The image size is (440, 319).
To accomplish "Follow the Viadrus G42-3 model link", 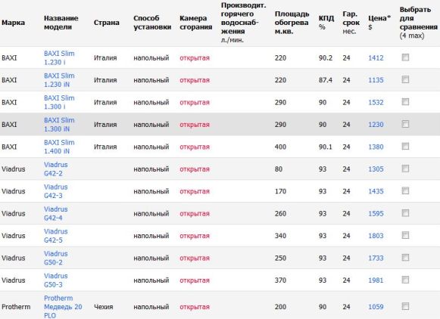I will [x=55, y=191].
